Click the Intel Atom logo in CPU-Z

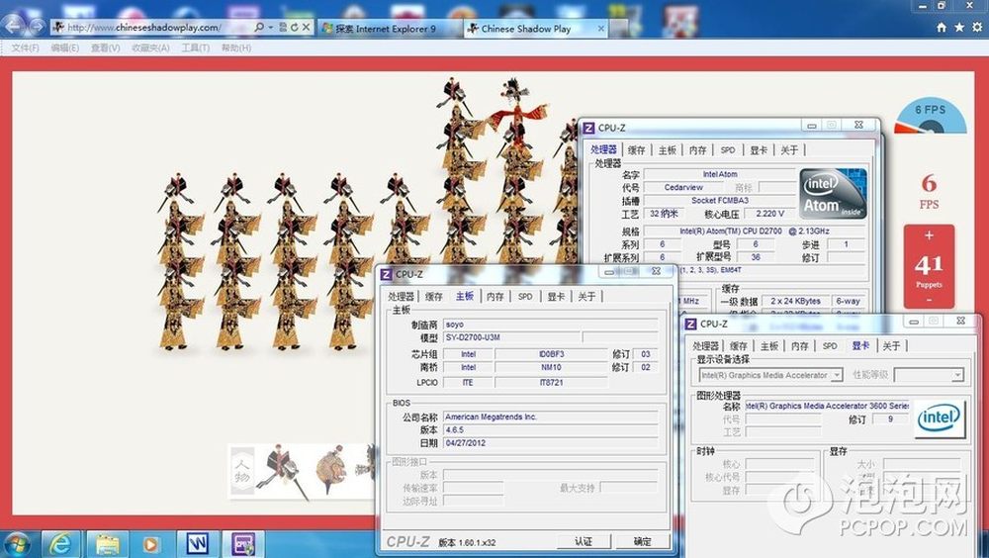pos(833,193)
